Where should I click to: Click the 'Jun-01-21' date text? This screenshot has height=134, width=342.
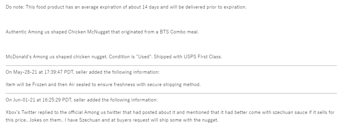[24, 100]
